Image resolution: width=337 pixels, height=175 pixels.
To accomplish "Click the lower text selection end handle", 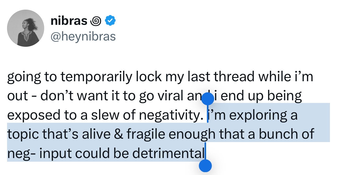I will tap(205, 166).
